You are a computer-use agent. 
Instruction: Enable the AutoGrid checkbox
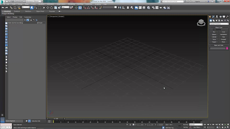tap(214, 30)
